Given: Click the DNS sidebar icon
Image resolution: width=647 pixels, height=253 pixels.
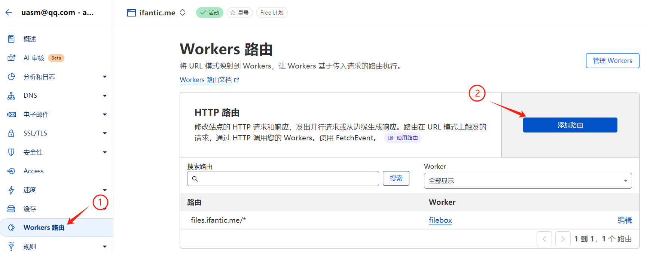Looking at the screenshot, I should pyautogui.click(x=11, y=96).
